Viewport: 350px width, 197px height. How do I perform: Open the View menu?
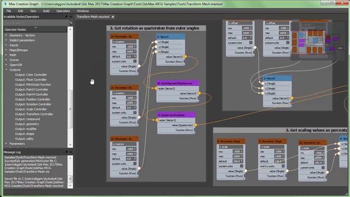[x=33, y=11]
